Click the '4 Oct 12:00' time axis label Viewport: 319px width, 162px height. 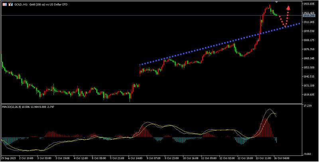(81, 158)
